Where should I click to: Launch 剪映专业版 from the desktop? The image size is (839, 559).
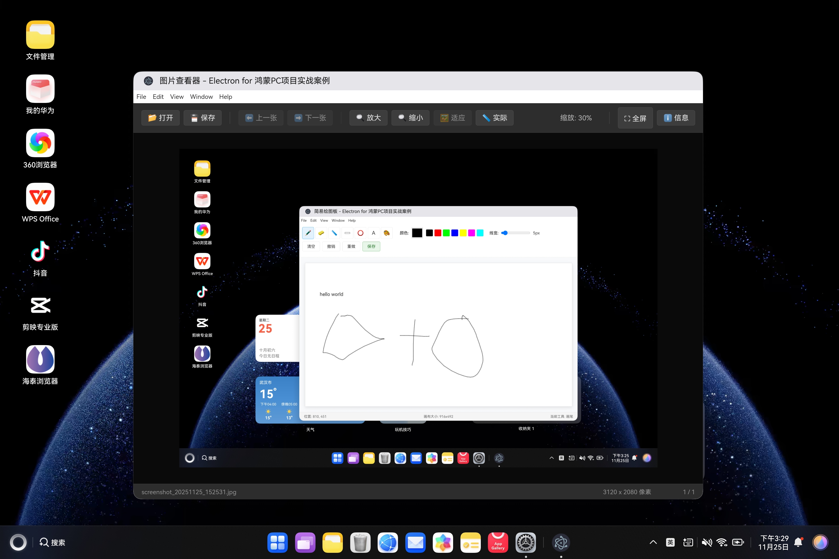40,306
